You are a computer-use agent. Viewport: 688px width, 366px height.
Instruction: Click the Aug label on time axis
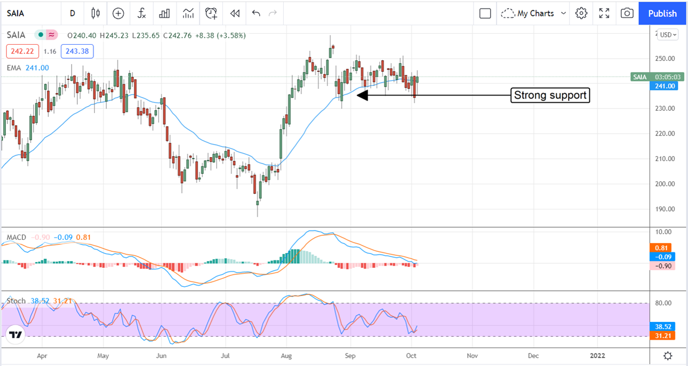click(x=288, y=356)
